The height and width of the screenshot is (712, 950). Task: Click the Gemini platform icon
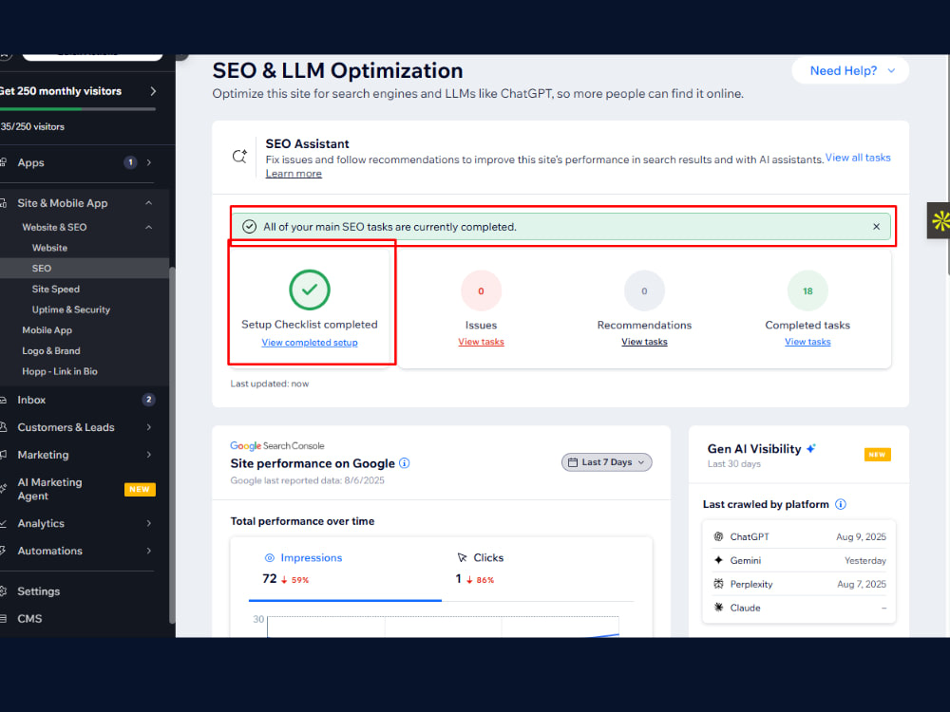click(x=718, y=560)
